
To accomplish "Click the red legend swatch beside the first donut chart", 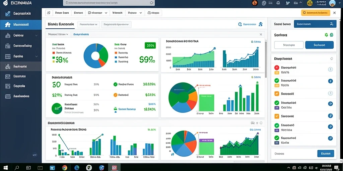I will 53,53.
